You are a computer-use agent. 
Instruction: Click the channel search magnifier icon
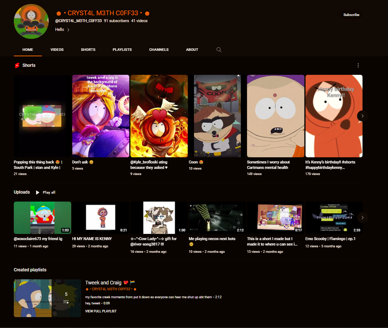219,50
